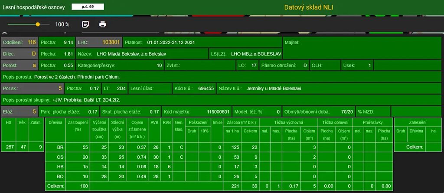Click the Platnost date range 01.01.2022-31.12.2031
The width and height of the screenshot is (444, 193).
(171, 43)
